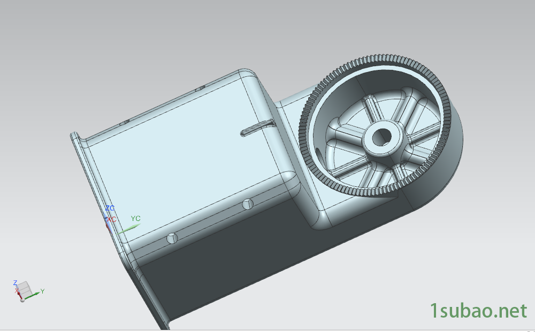This screenshot has width=535, height=332.
Task: Click the blue Z axis label on view triad
Action: pyautogui.click(x=16, y=282)
